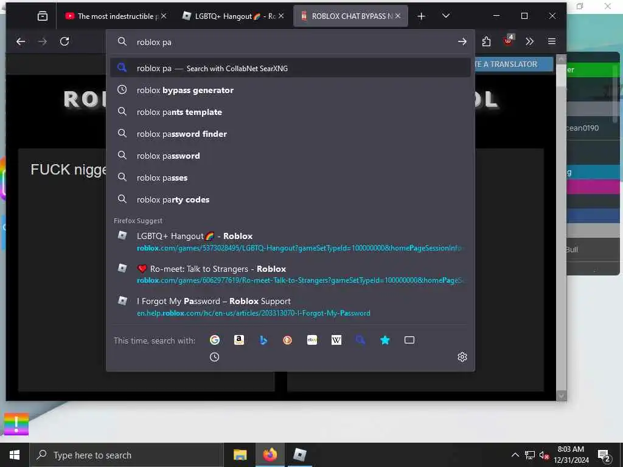Open the Windows notification center

click(604, 455)
